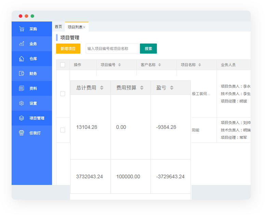Sort by 费用预算 column arrows
The height and width of the screenshot is (215, 265).
(142, 88)
